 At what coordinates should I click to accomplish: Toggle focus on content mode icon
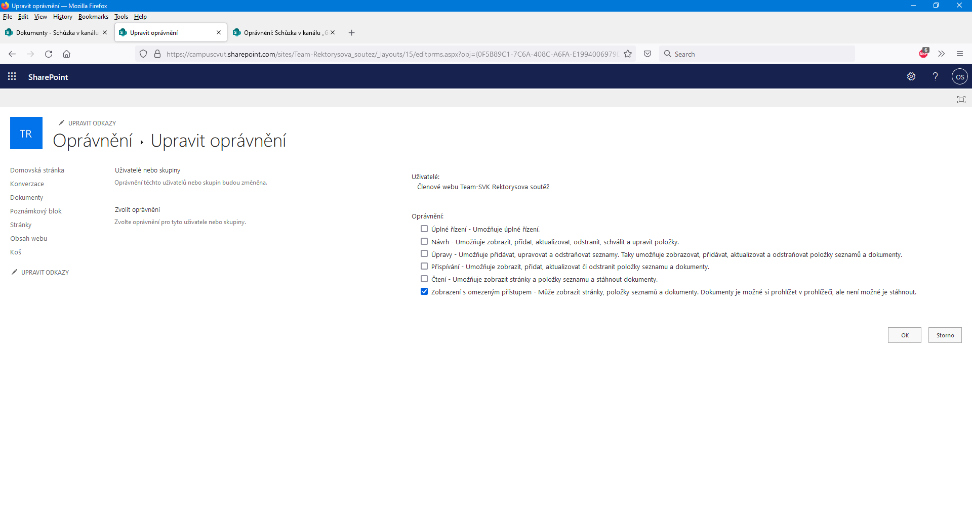tap(961, 100)
